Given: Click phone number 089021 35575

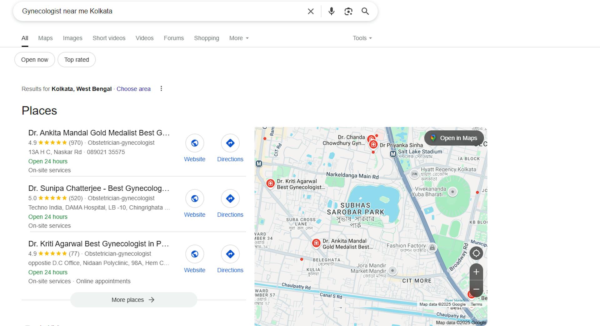Looking at the screenshot, I should pyautogui.click(x=106, y=152).
